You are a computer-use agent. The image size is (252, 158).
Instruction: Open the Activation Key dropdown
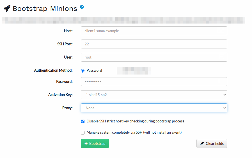154,95
